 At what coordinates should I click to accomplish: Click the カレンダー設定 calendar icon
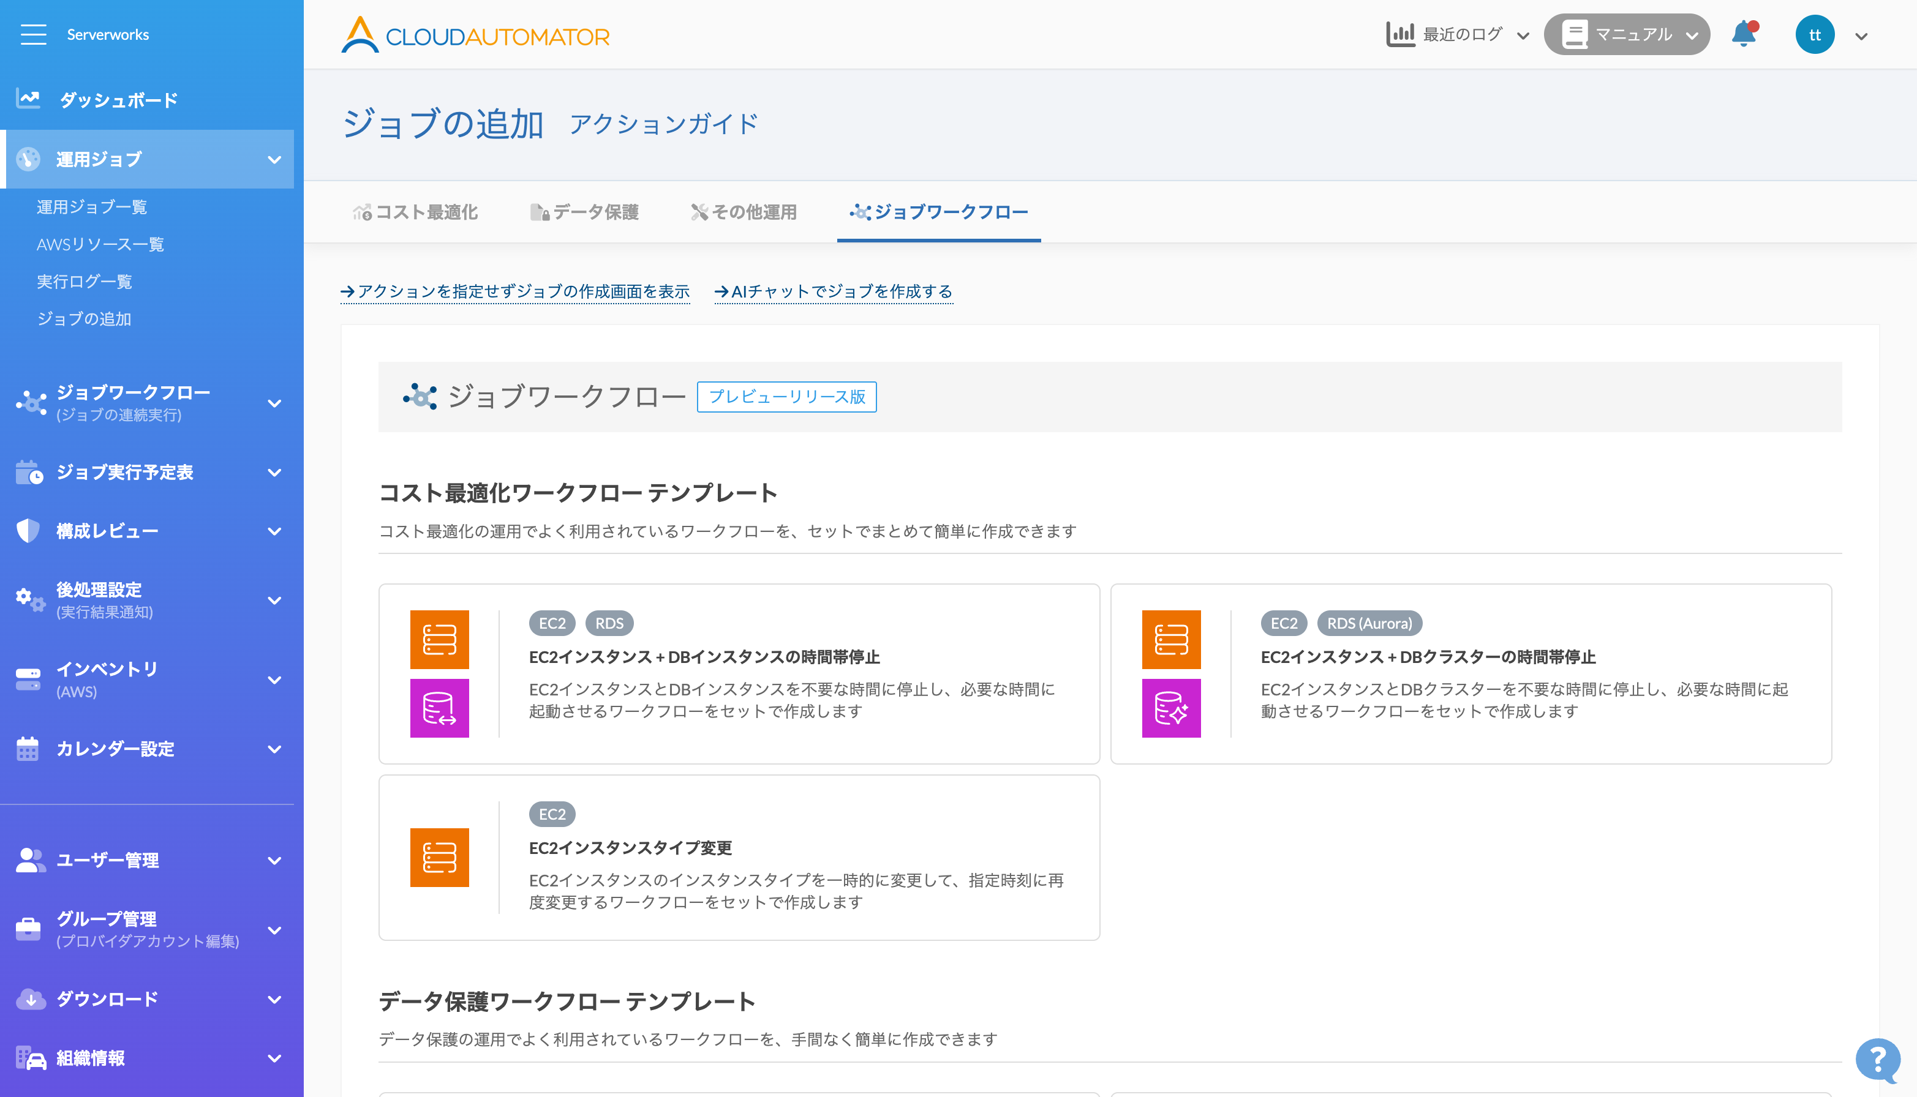(28, 749)
